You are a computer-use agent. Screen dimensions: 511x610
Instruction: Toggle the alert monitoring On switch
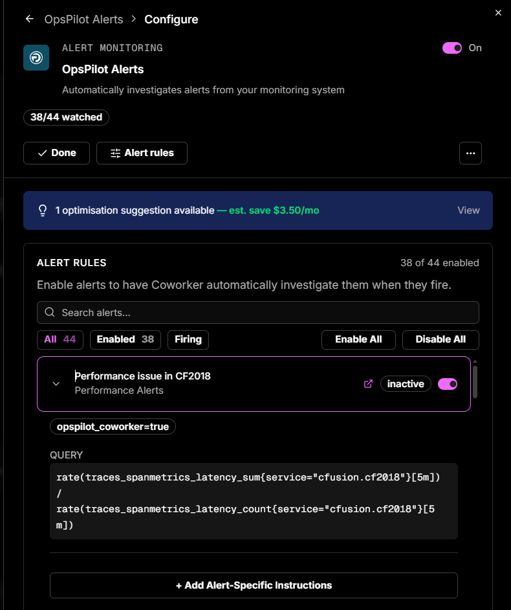[452, 48]
